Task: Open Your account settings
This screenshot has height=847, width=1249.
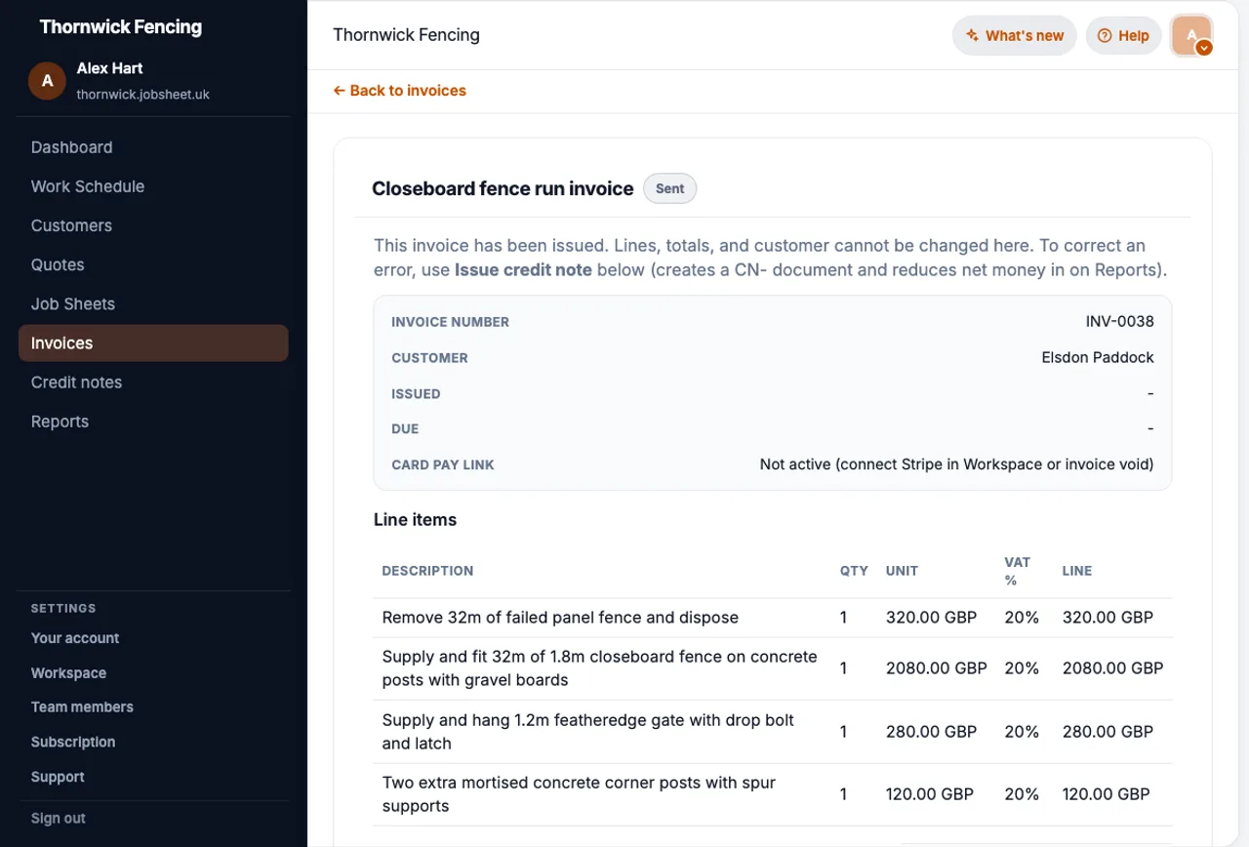Action: pos(75,638)
